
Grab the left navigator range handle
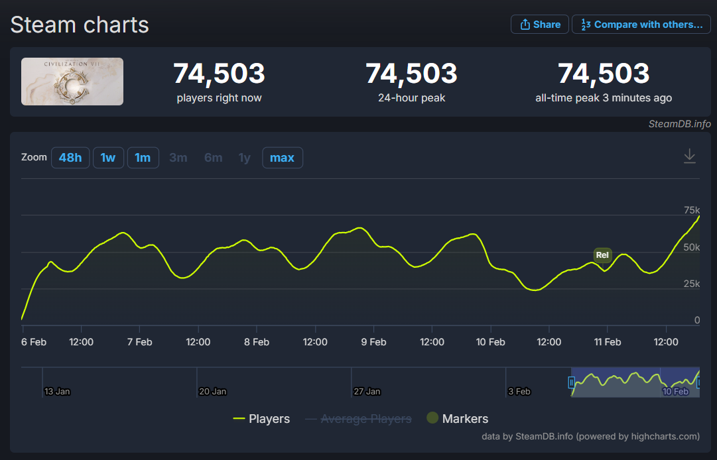572,382
